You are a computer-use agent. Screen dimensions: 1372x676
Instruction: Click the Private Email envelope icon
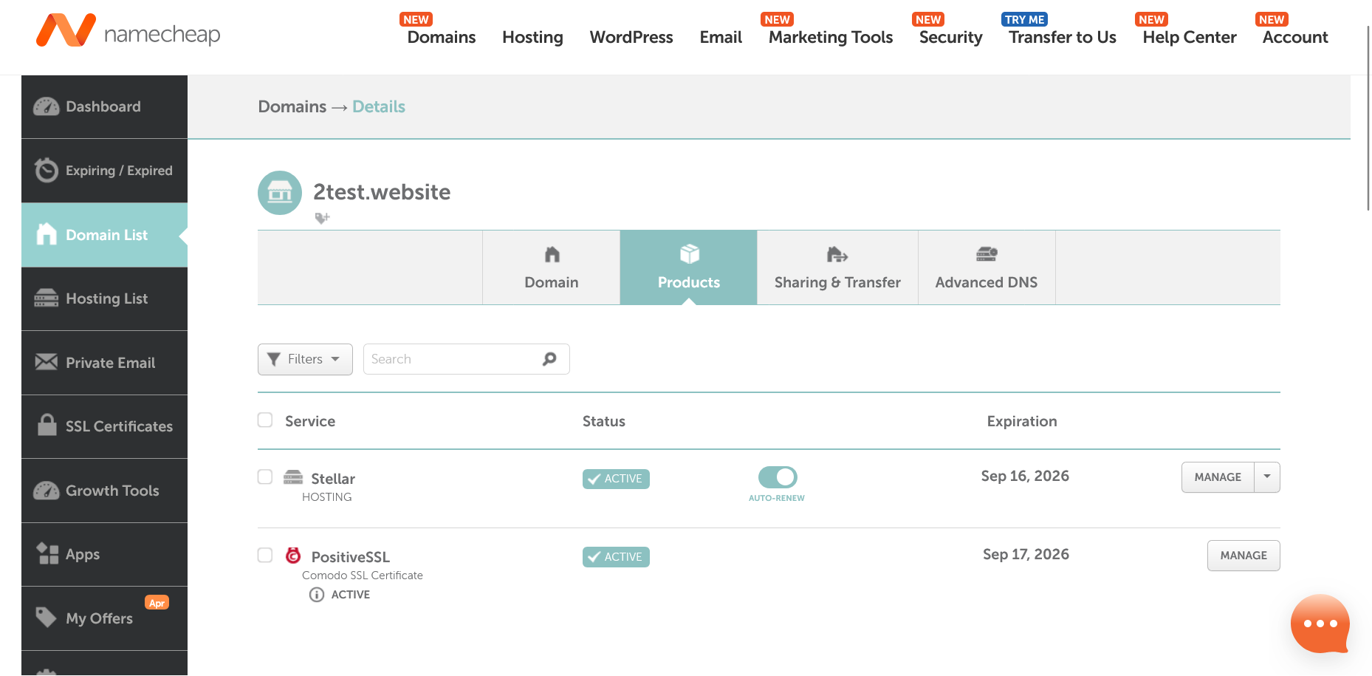(46, 362)
